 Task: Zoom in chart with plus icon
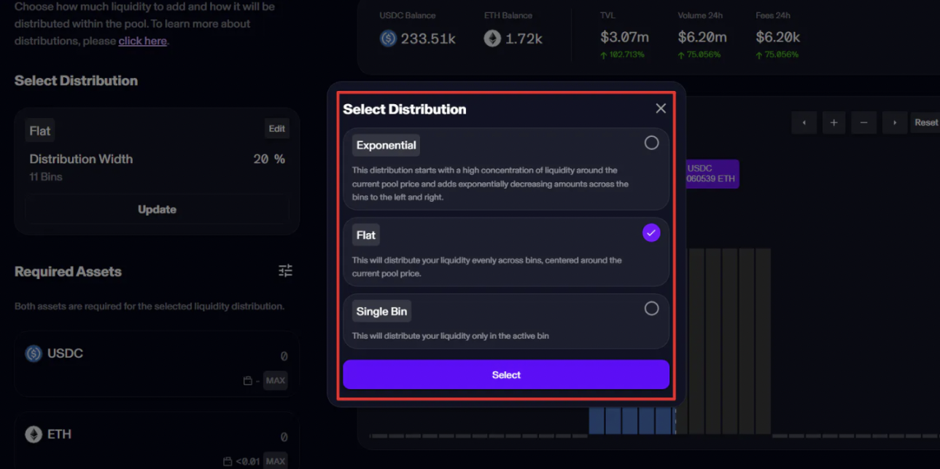[x=834, y=122]
